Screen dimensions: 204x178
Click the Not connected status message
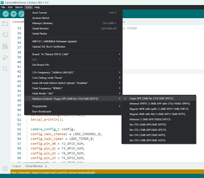point(53,173)
